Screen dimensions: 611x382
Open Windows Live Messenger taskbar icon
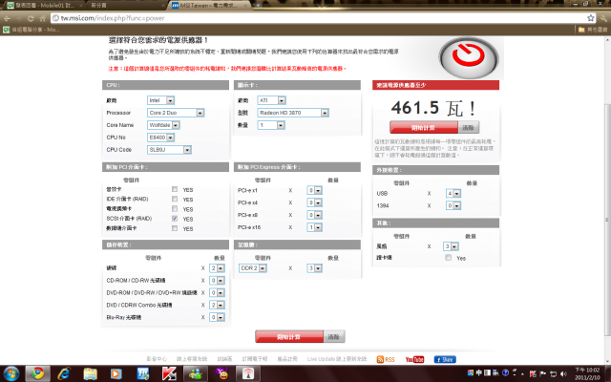pyautogui.click(x=195, y=373)
